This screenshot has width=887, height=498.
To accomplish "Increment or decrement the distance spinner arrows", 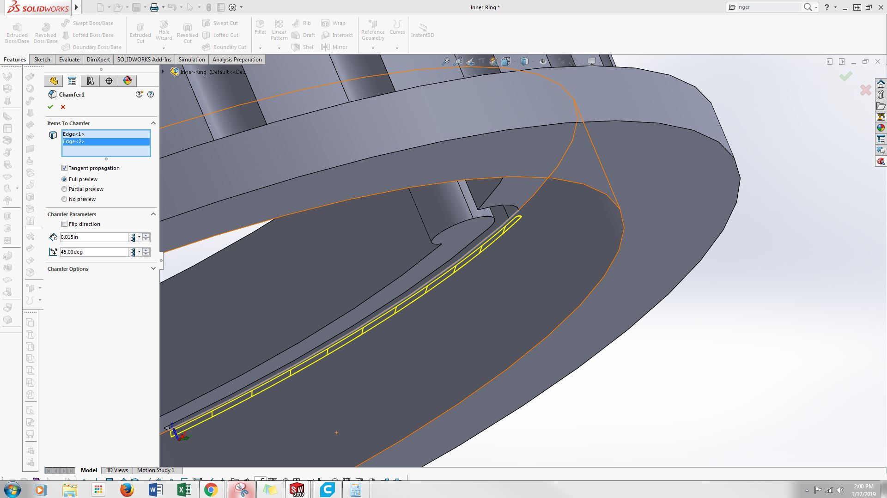I will point(146,237).
